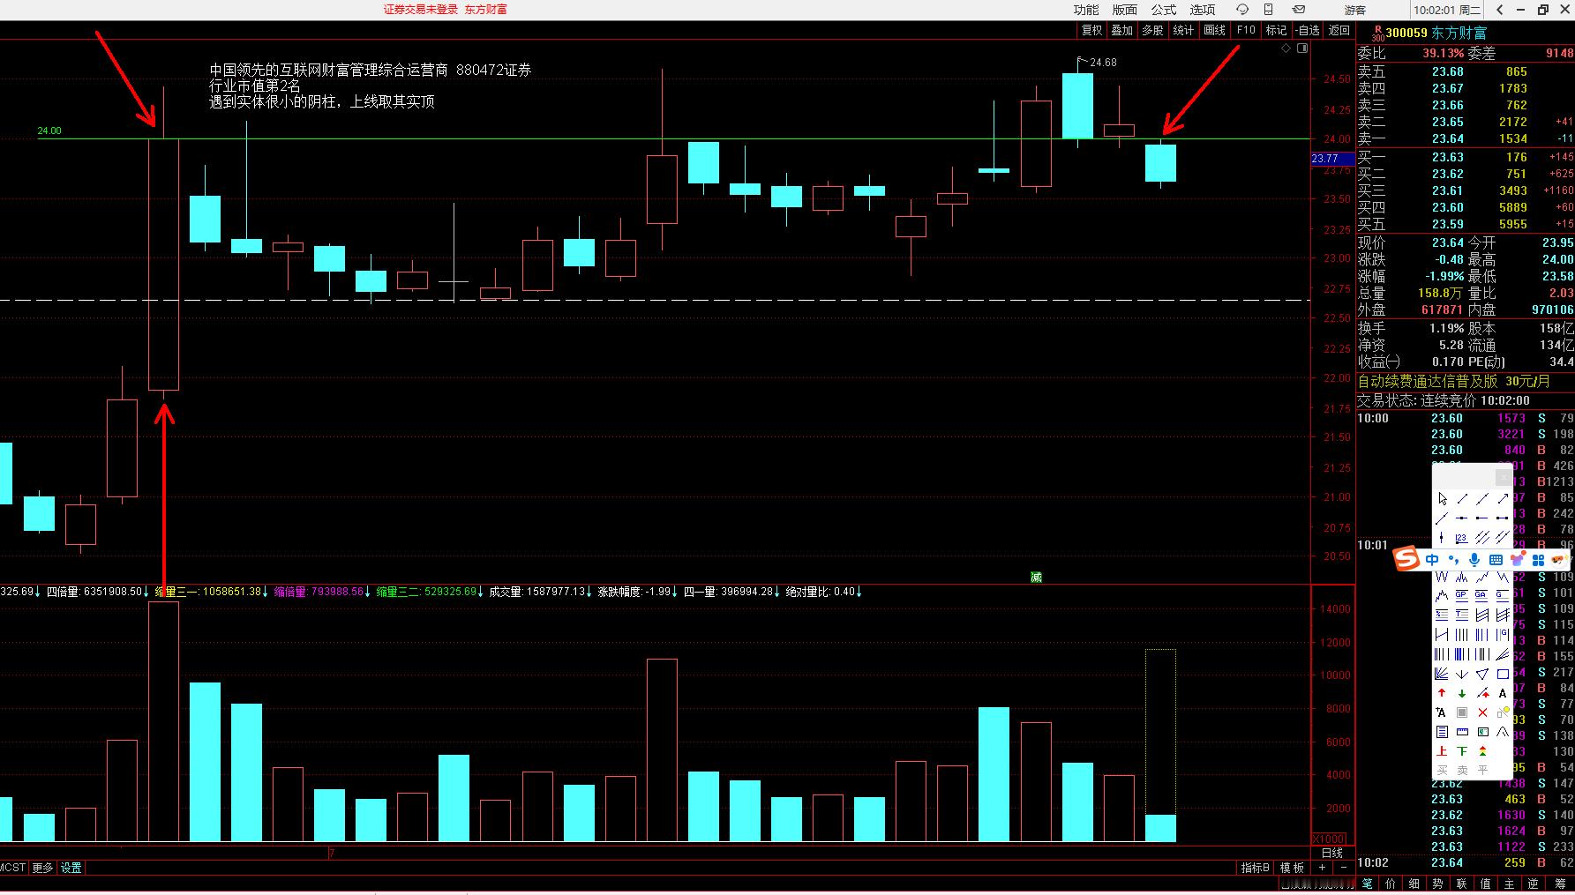
Task: Toggle the 画线 drawing toolbar button
Action: point(1215,30)
